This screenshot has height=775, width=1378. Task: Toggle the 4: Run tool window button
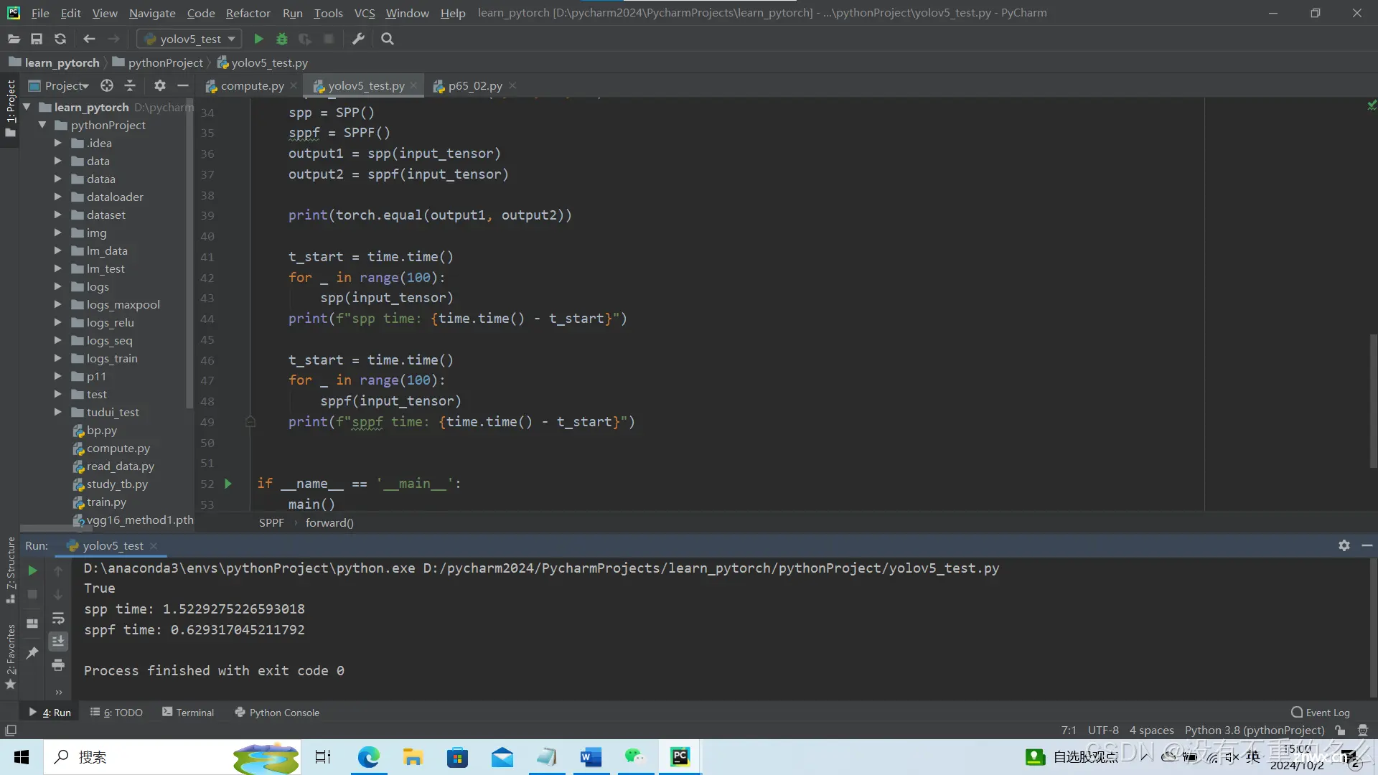[50, 713]
